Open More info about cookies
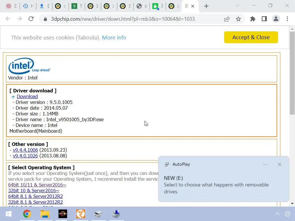The height and width of the screenshot is (221, 295). (x=114, y=38)
